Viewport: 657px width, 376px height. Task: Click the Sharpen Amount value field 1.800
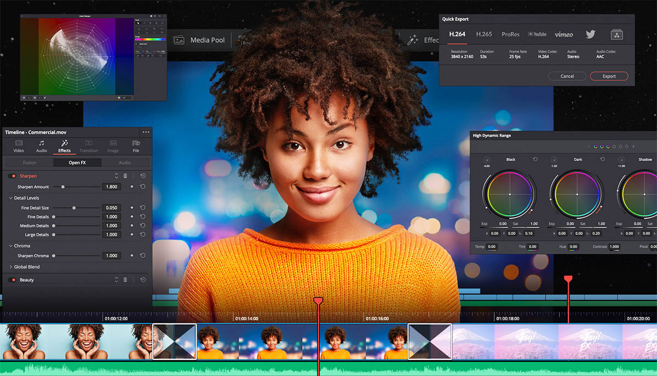112,187
